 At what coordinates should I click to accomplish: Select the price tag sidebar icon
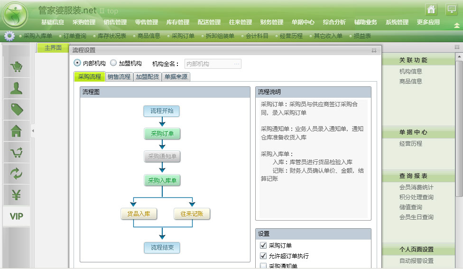[17, 110]
